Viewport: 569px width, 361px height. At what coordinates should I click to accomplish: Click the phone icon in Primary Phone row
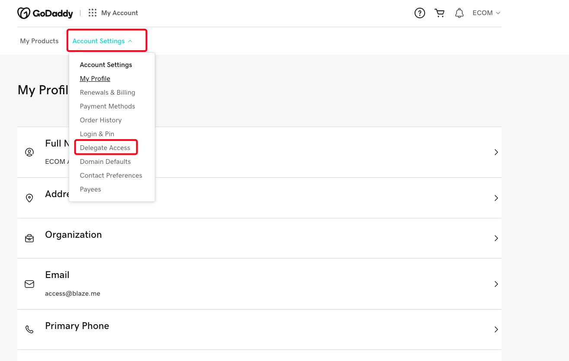pos(29,329)
